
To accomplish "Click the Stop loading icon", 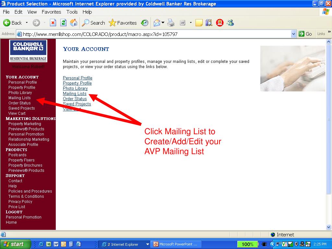I will pyautogui.click(x=53, y=23).
